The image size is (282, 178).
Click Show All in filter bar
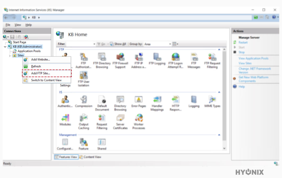click(x=118, y=44)
